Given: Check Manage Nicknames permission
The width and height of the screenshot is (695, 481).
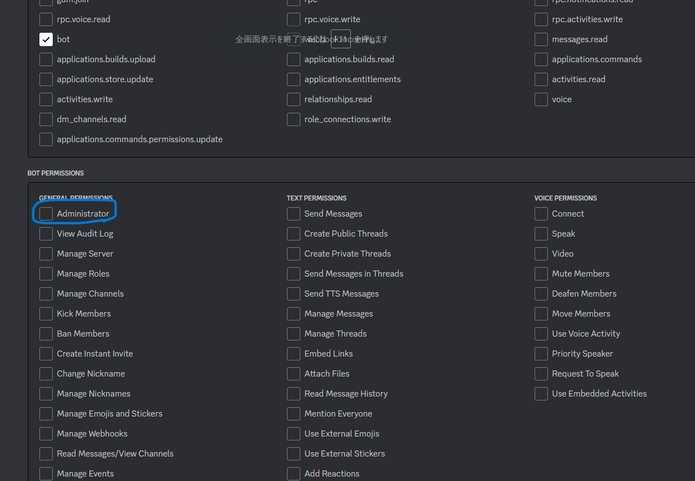Looking at the screenshot, I should pos(46,394).
